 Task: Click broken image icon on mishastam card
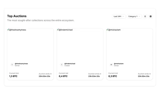107,29
